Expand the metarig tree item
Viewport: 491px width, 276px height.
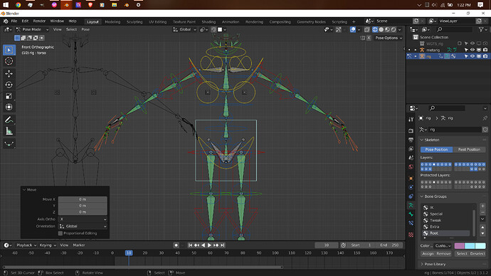[x=416, y=50]
